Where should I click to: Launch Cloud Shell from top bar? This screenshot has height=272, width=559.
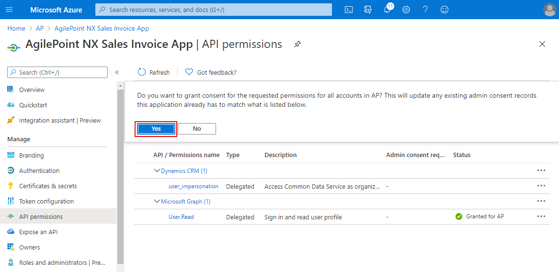click(x=349, y=10)
